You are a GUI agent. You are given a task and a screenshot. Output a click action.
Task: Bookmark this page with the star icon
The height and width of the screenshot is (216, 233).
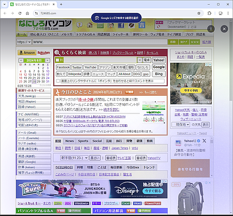(199, 13)
